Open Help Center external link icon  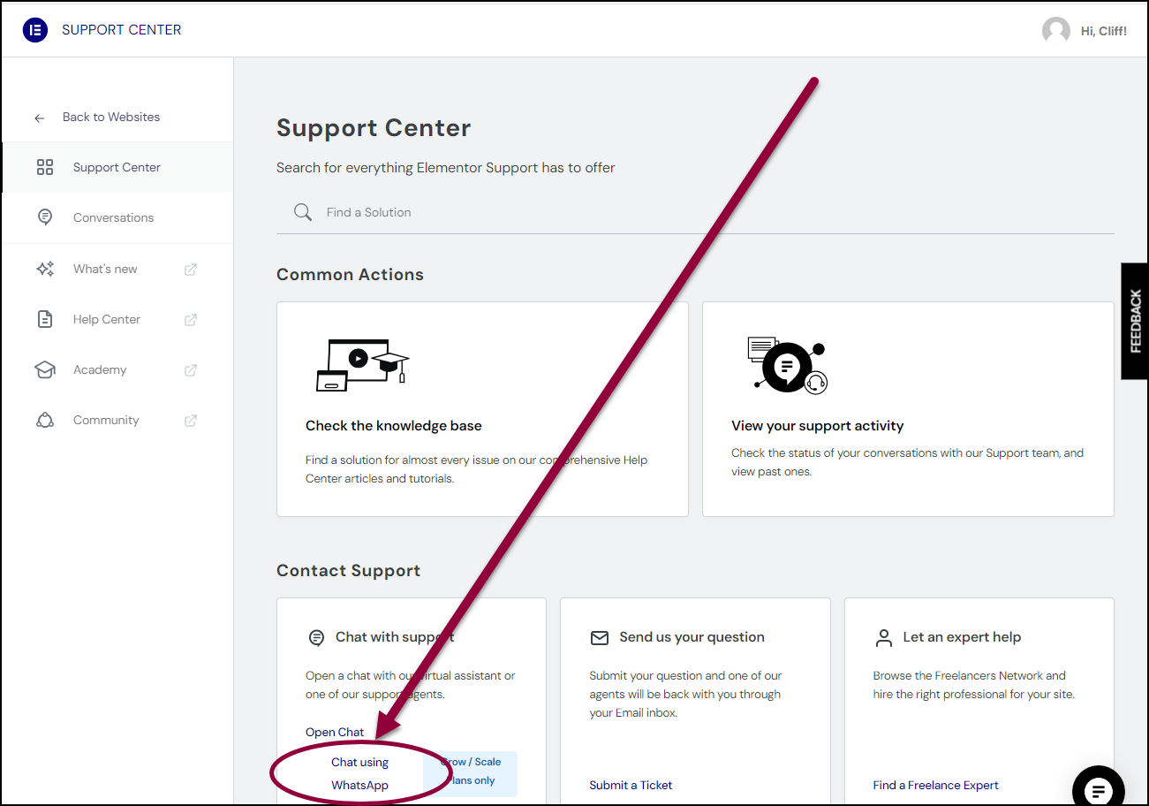click(x=190, y=320)
